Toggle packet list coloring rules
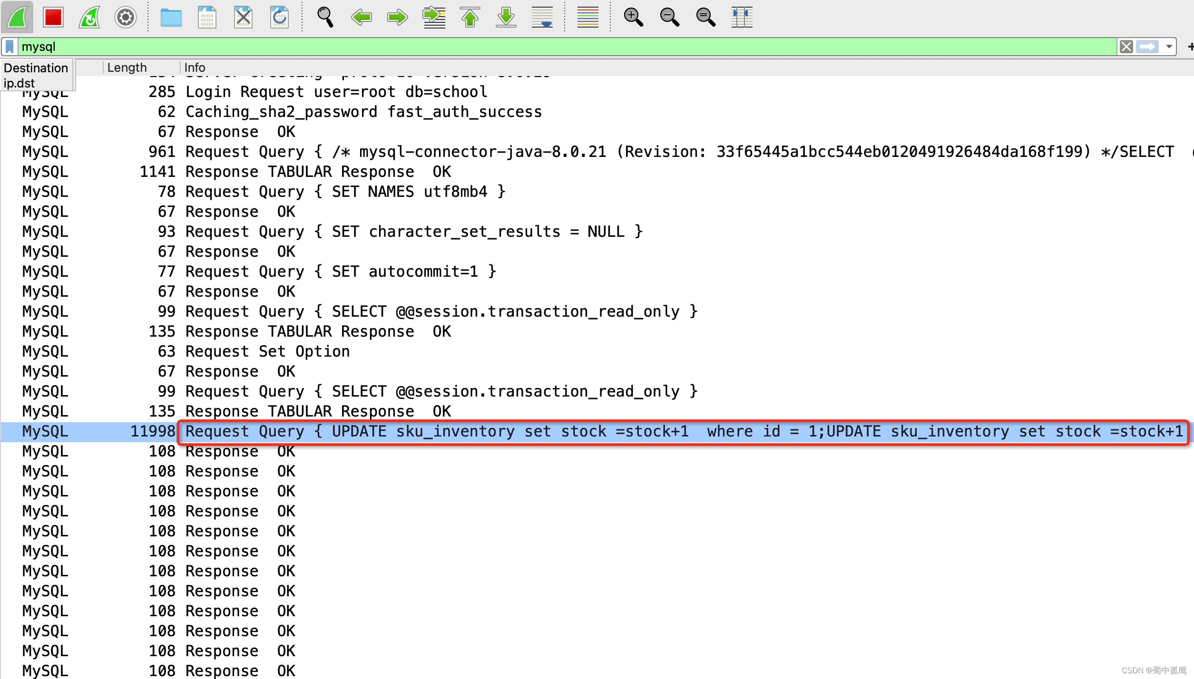The height and width of the screenshot is (679, 1194). click(x=587, y=17)
